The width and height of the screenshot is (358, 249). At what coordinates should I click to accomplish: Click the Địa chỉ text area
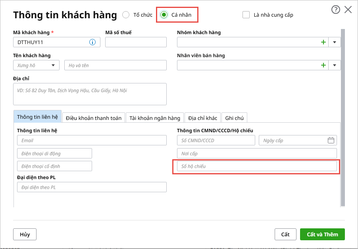90,94
